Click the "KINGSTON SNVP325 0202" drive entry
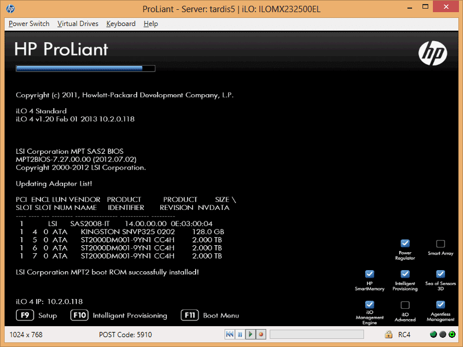This screenshot has width=463, height=347. pos(128,232)
